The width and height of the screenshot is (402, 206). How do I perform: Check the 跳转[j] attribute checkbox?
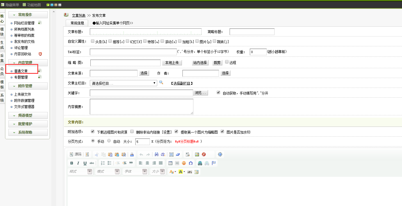(x=214, y=41)
